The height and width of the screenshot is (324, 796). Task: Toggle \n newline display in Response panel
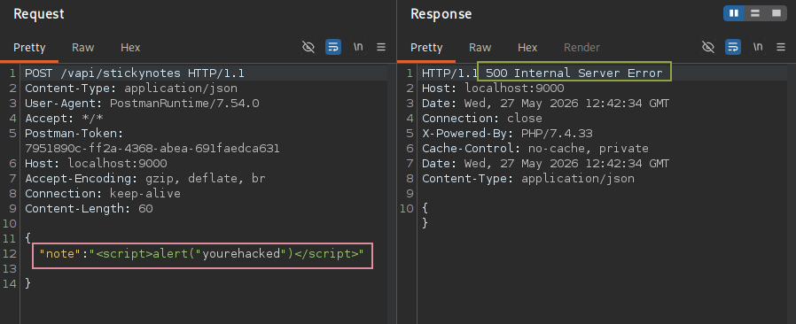[758, 47]
